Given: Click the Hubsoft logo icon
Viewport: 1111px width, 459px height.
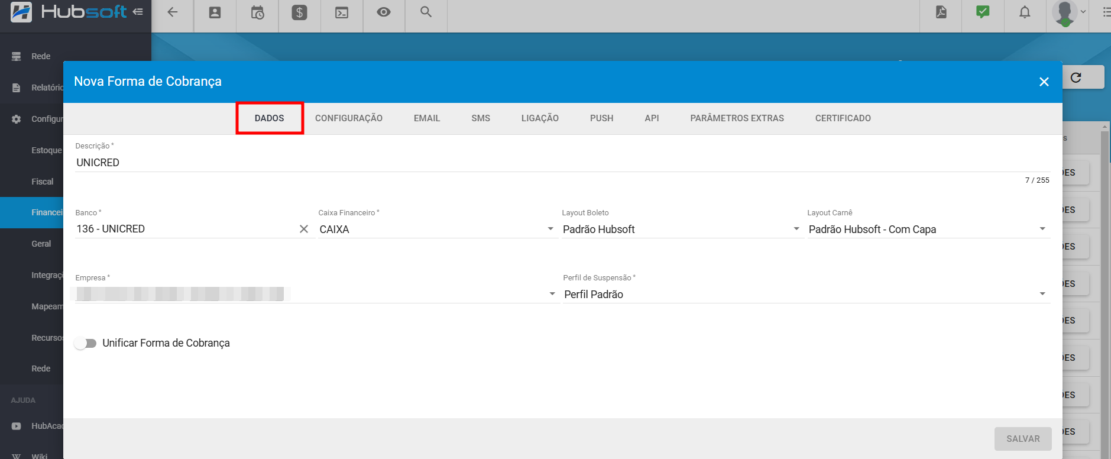Looking at the screenshot, I should click(x=21, y=12).
